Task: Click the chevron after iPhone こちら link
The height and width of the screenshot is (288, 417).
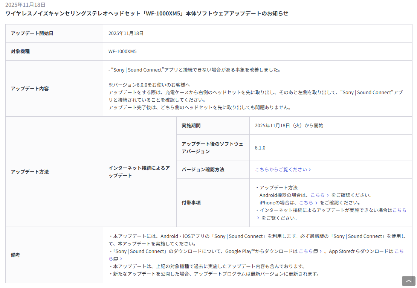Action: [316, 203]
